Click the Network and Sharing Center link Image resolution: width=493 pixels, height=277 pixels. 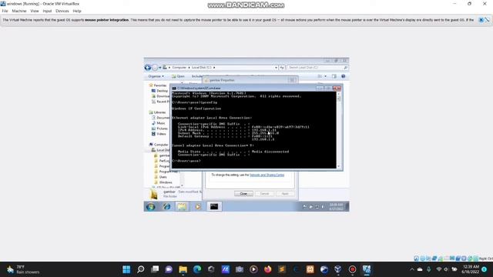point(267,175)
